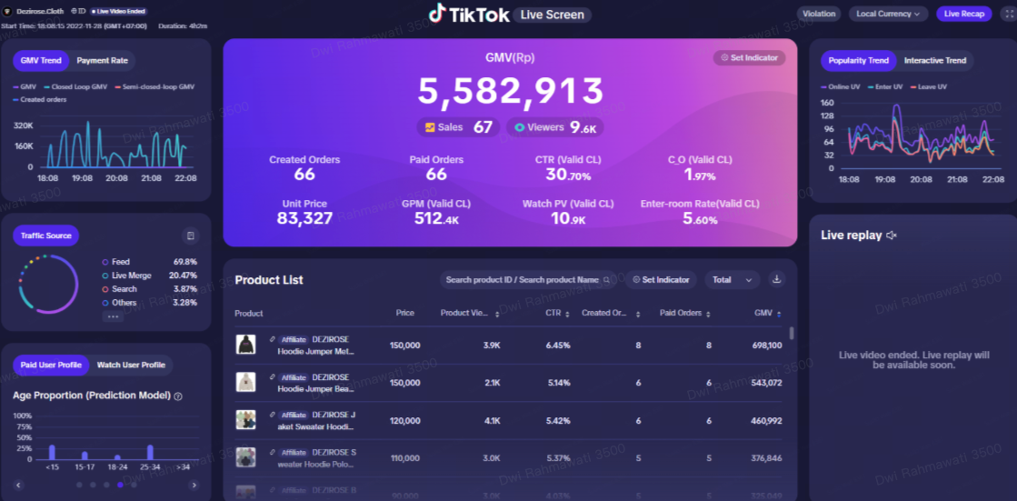Toggle the GMV series in chart legend

[x=25, y=87]
